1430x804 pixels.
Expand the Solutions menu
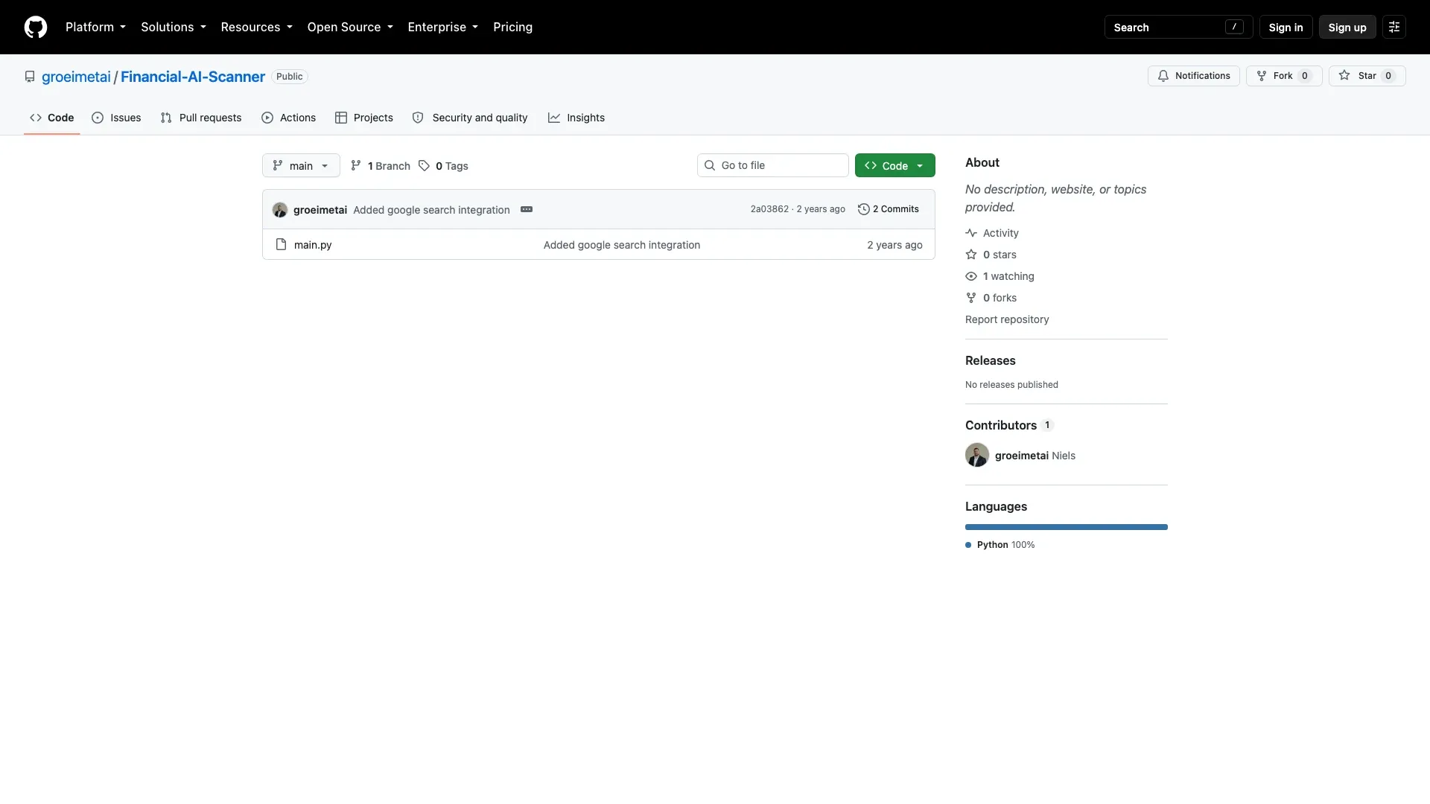tap(174, 27)
